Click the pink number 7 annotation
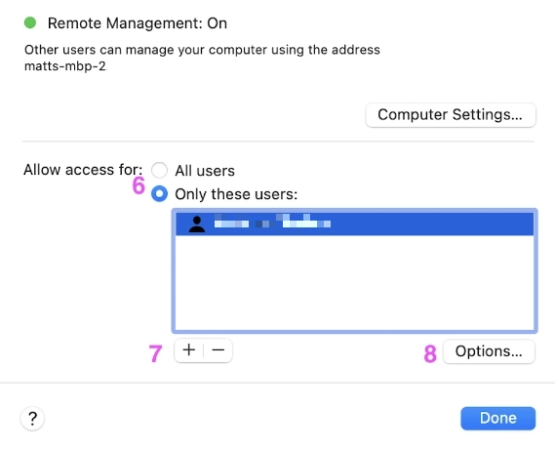Image resolution: width=555 pixels, height=449 pixels. click(155, 353)
